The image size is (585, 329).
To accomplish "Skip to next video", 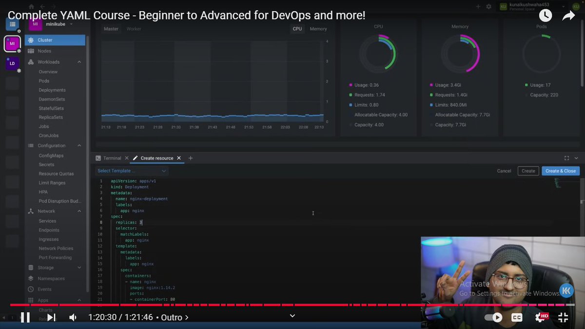I will point(51,317).
